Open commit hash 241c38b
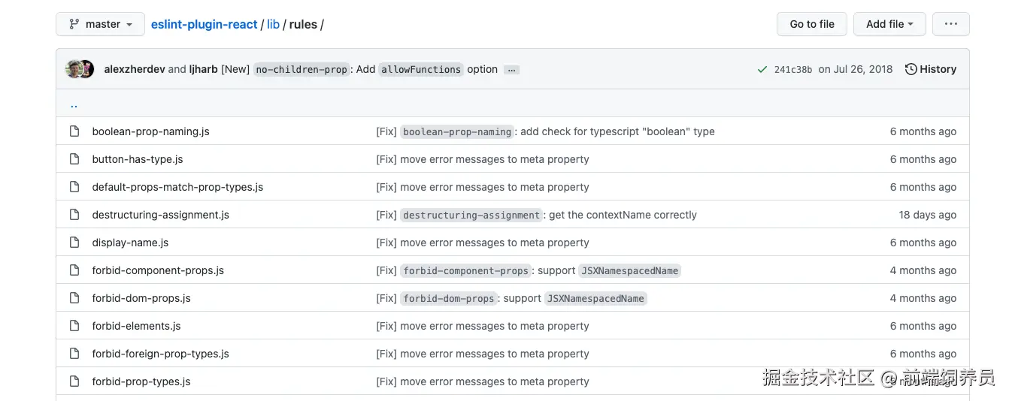The height and width of the screenshot is (401, 1009). pyautogui.click(x=792, y=70)
